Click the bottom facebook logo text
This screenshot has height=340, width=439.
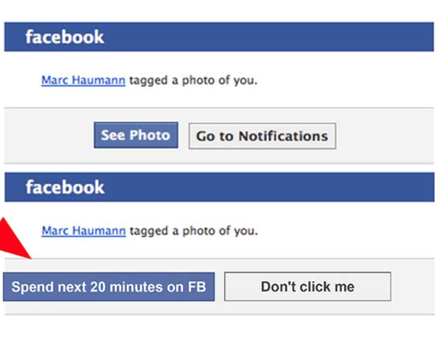pos(65,187)
